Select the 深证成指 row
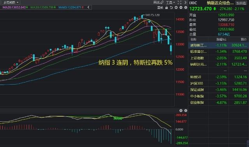The image size is (249, 147). click(219, 90)
